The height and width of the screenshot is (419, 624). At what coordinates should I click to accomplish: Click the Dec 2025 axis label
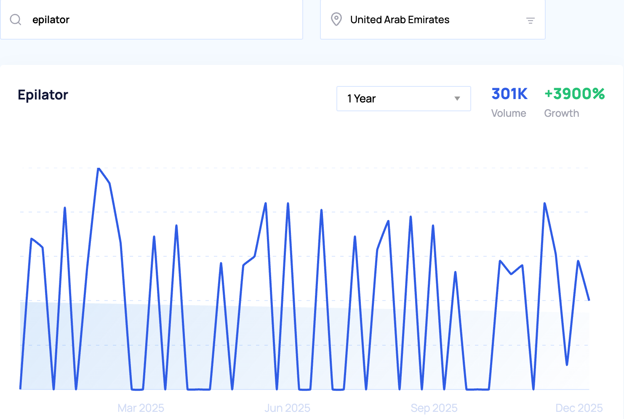click(x=579, y=408)
